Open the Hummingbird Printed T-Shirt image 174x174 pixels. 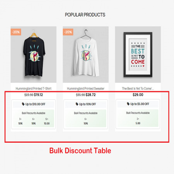34,55
